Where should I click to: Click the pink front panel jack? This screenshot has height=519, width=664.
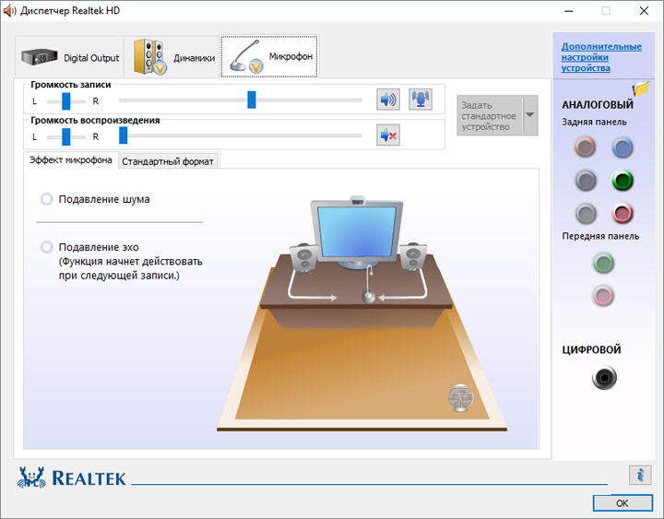[603, 295]
